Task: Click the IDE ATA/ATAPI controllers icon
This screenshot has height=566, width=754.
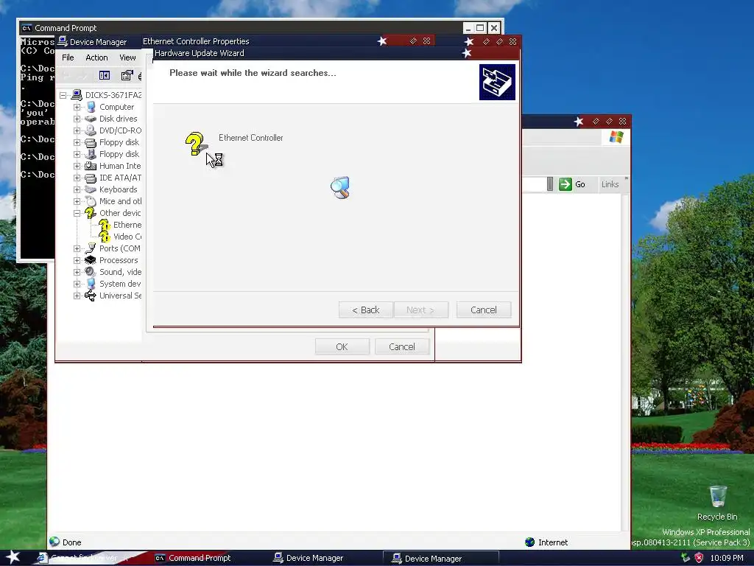Action: coord(91,178)
